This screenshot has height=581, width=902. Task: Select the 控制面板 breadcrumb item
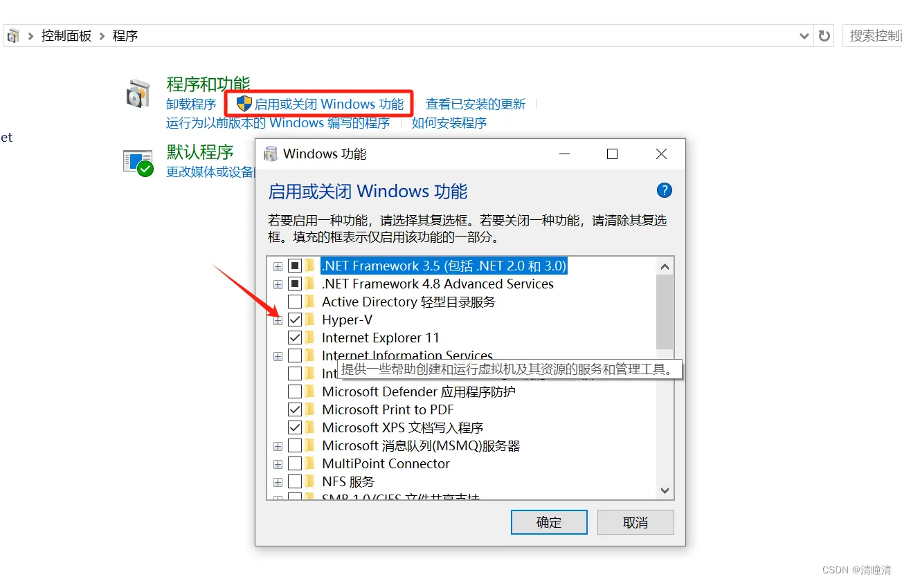[66, 36]
